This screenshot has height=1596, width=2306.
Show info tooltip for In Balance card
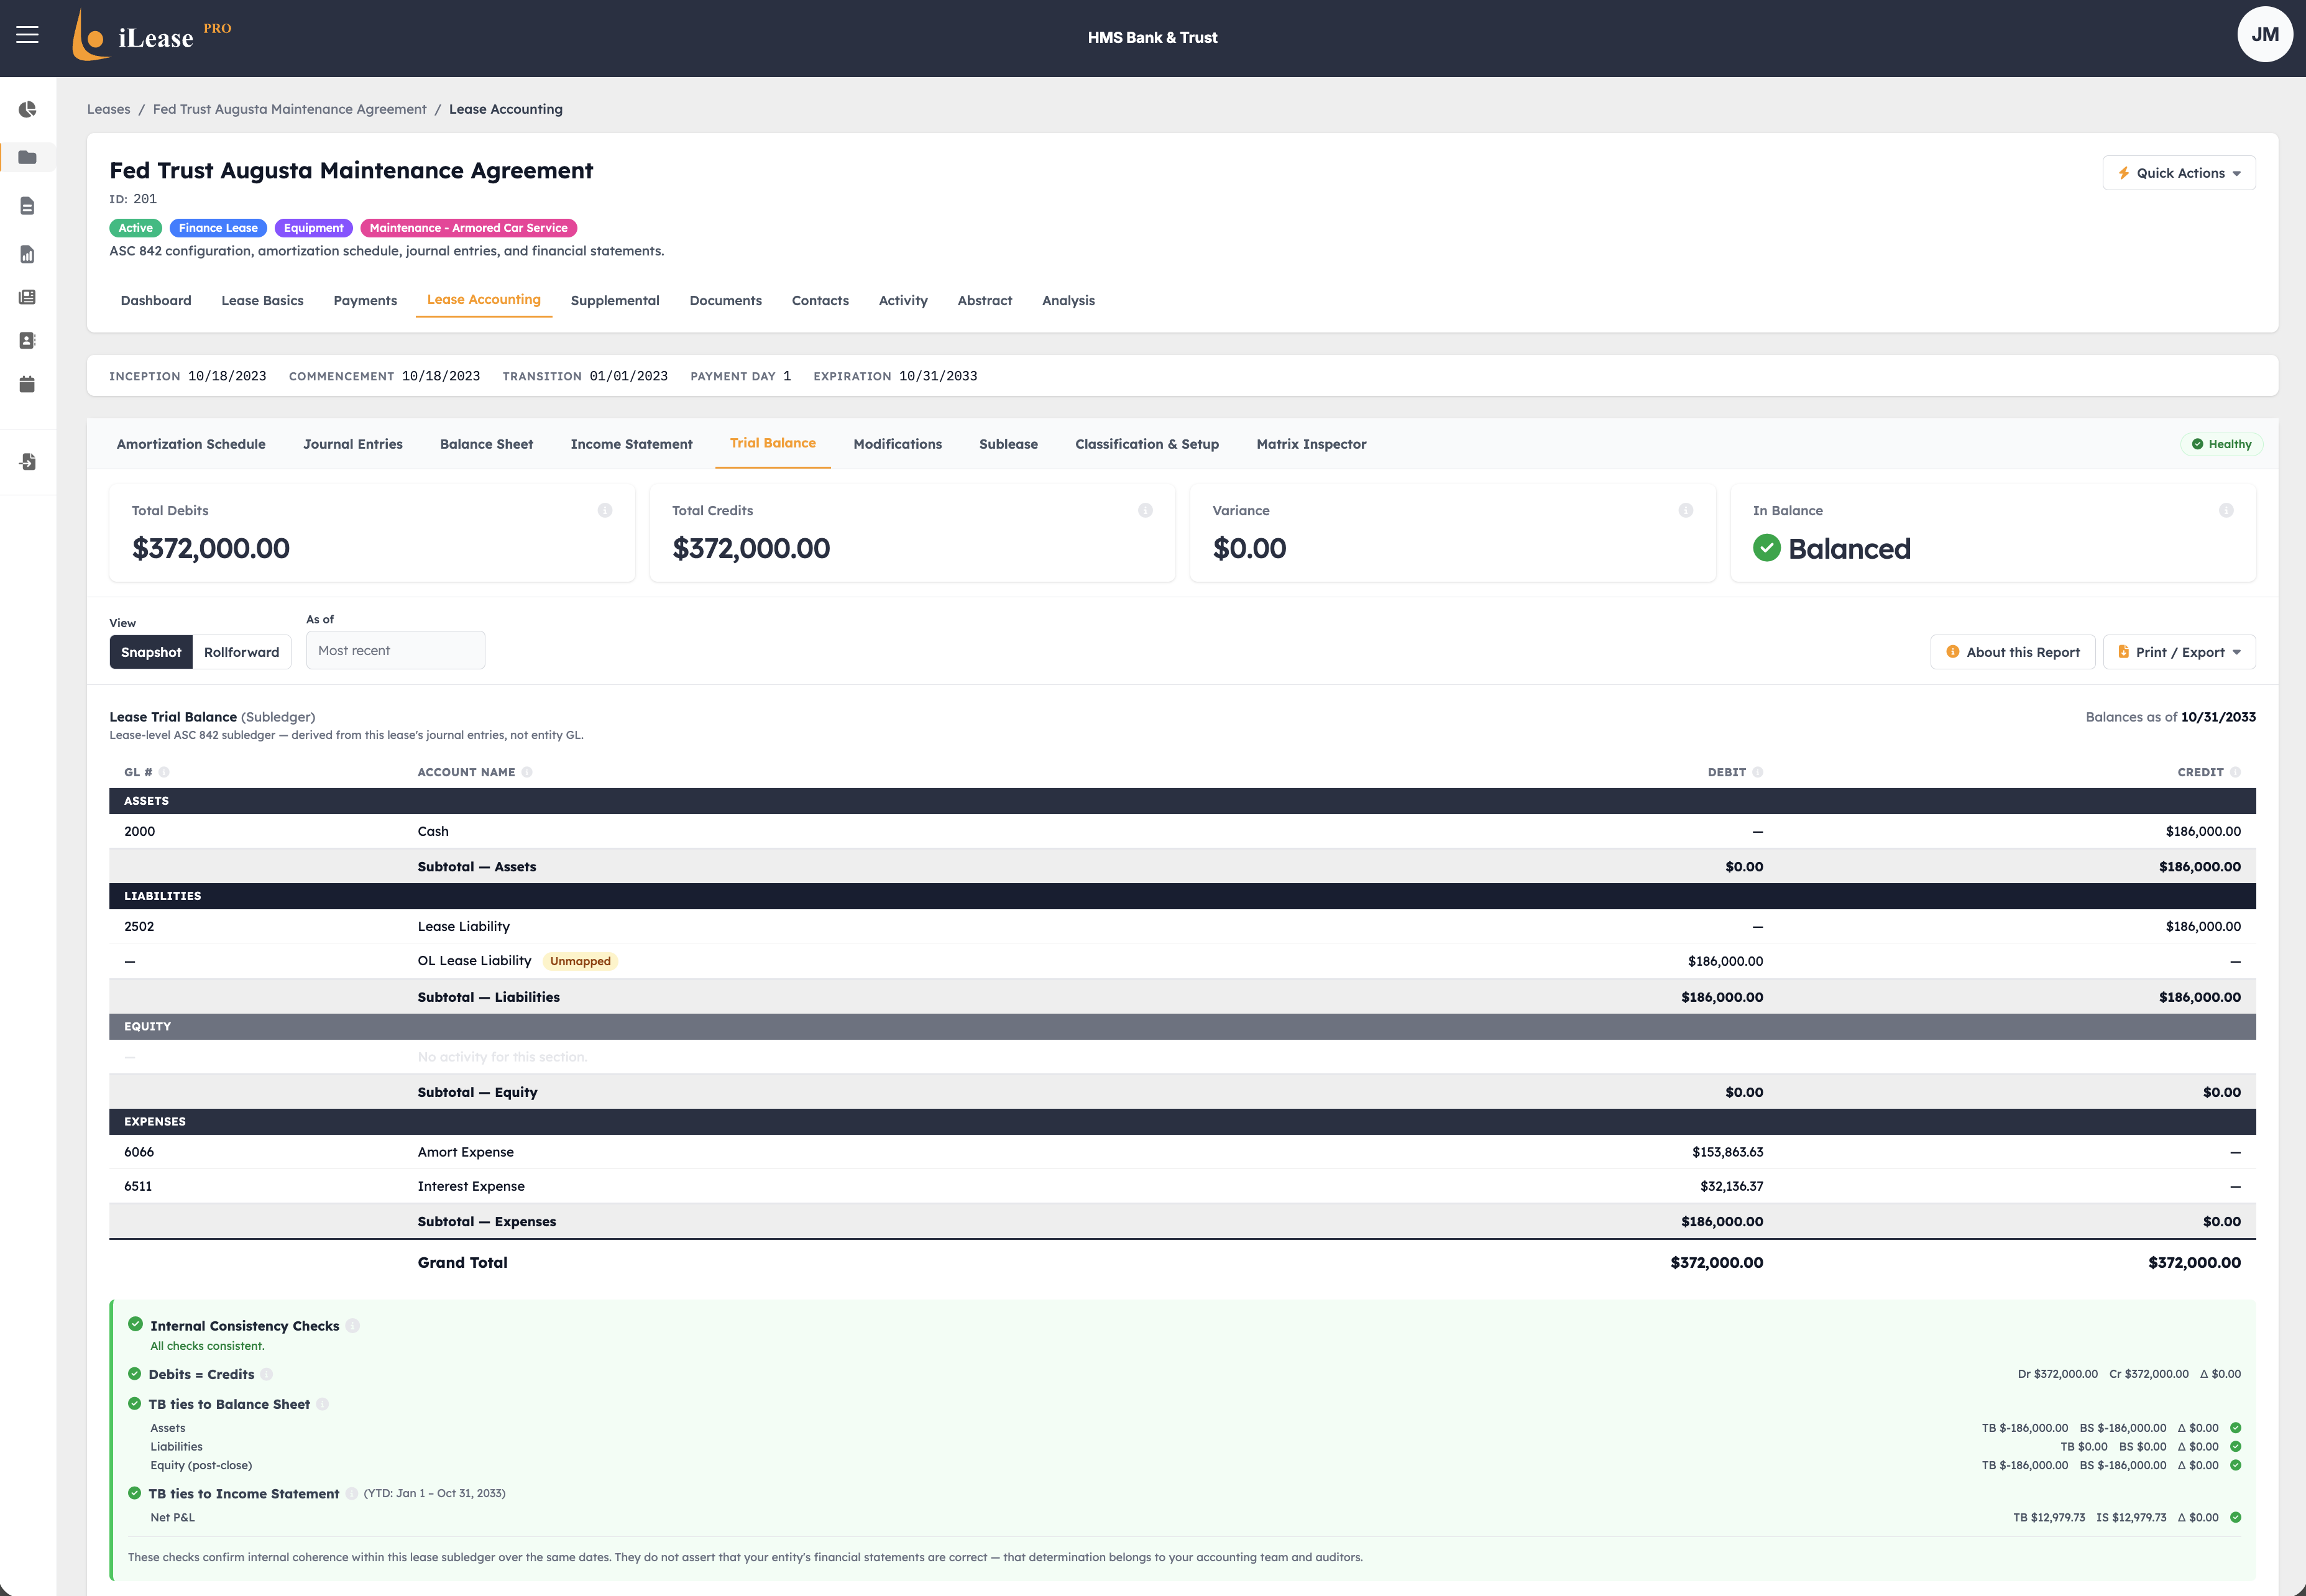click(x=2226, y=510)
